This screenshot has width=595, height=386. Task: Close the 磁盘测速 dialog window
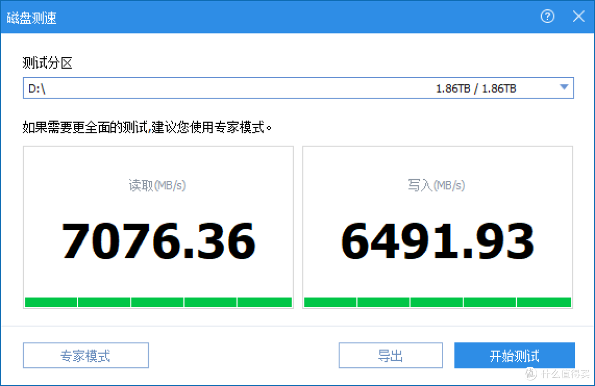click(x=578, y=16)
